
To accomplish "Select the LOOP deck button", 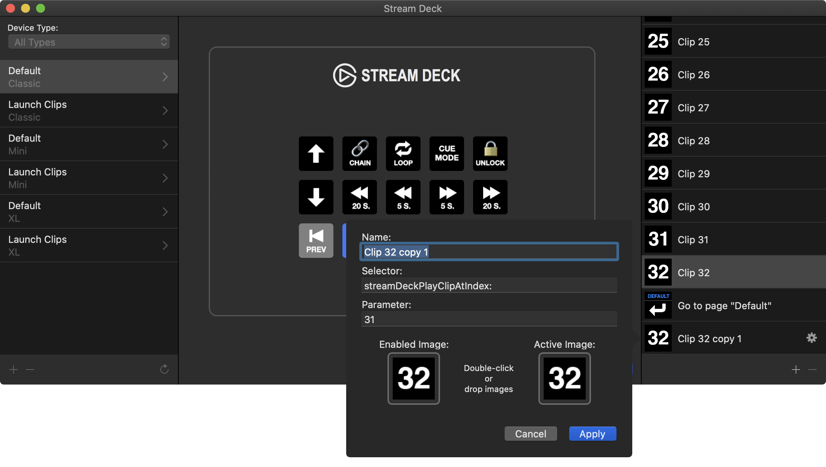I will (x=403, y=154).
